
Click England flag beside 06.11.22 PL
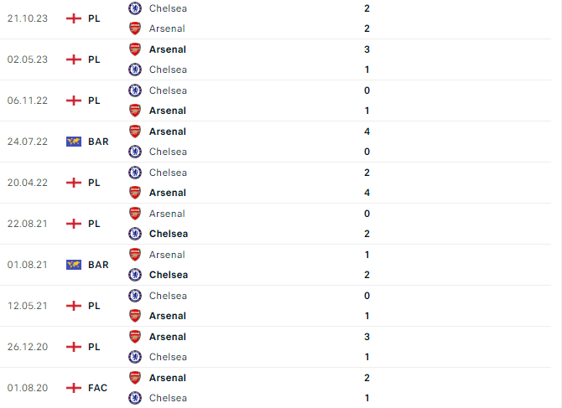point(74,101)
